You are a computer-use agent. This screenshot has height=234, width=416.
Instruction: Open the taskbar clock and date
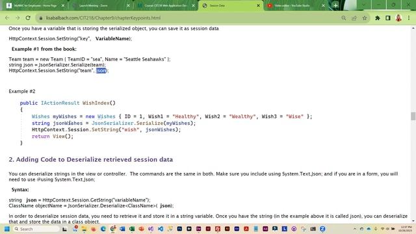tap(406, 229)
